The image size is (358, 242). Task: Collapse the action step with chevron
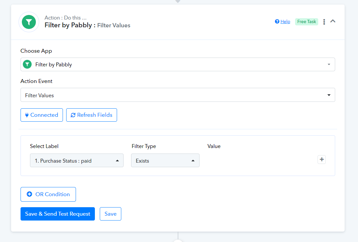(333, 21)
